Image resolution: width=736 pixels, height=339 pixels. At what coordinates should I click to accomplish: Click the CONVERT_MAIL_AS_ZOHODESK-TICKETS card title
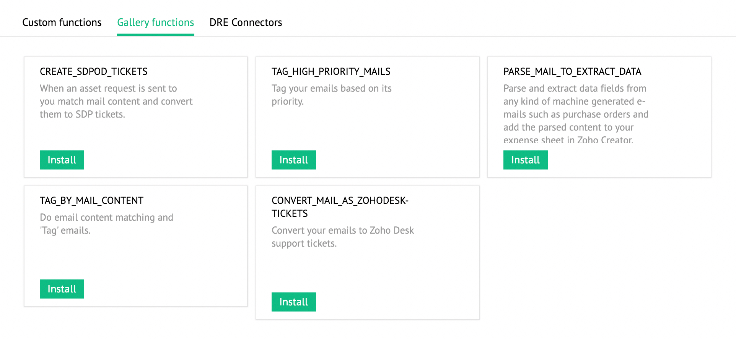[x=340, y=207]
